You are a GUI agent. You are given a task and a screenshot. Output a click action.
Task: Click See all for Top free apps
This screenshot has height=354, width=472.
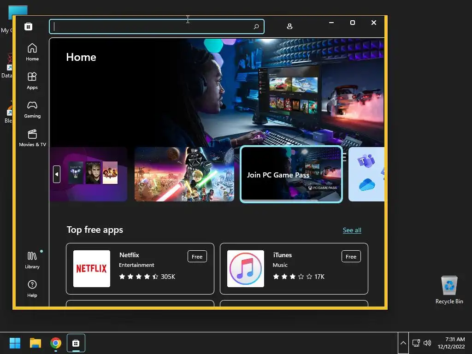(x=352, y=230)
